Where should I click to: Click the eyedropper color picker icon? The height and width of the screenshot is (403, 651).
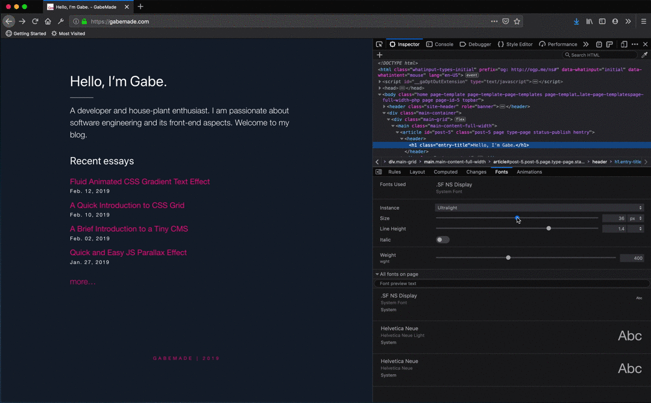(x=644, y=55)
